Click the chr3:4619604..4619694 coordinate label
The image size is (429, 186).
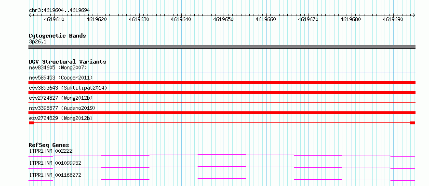59,11
